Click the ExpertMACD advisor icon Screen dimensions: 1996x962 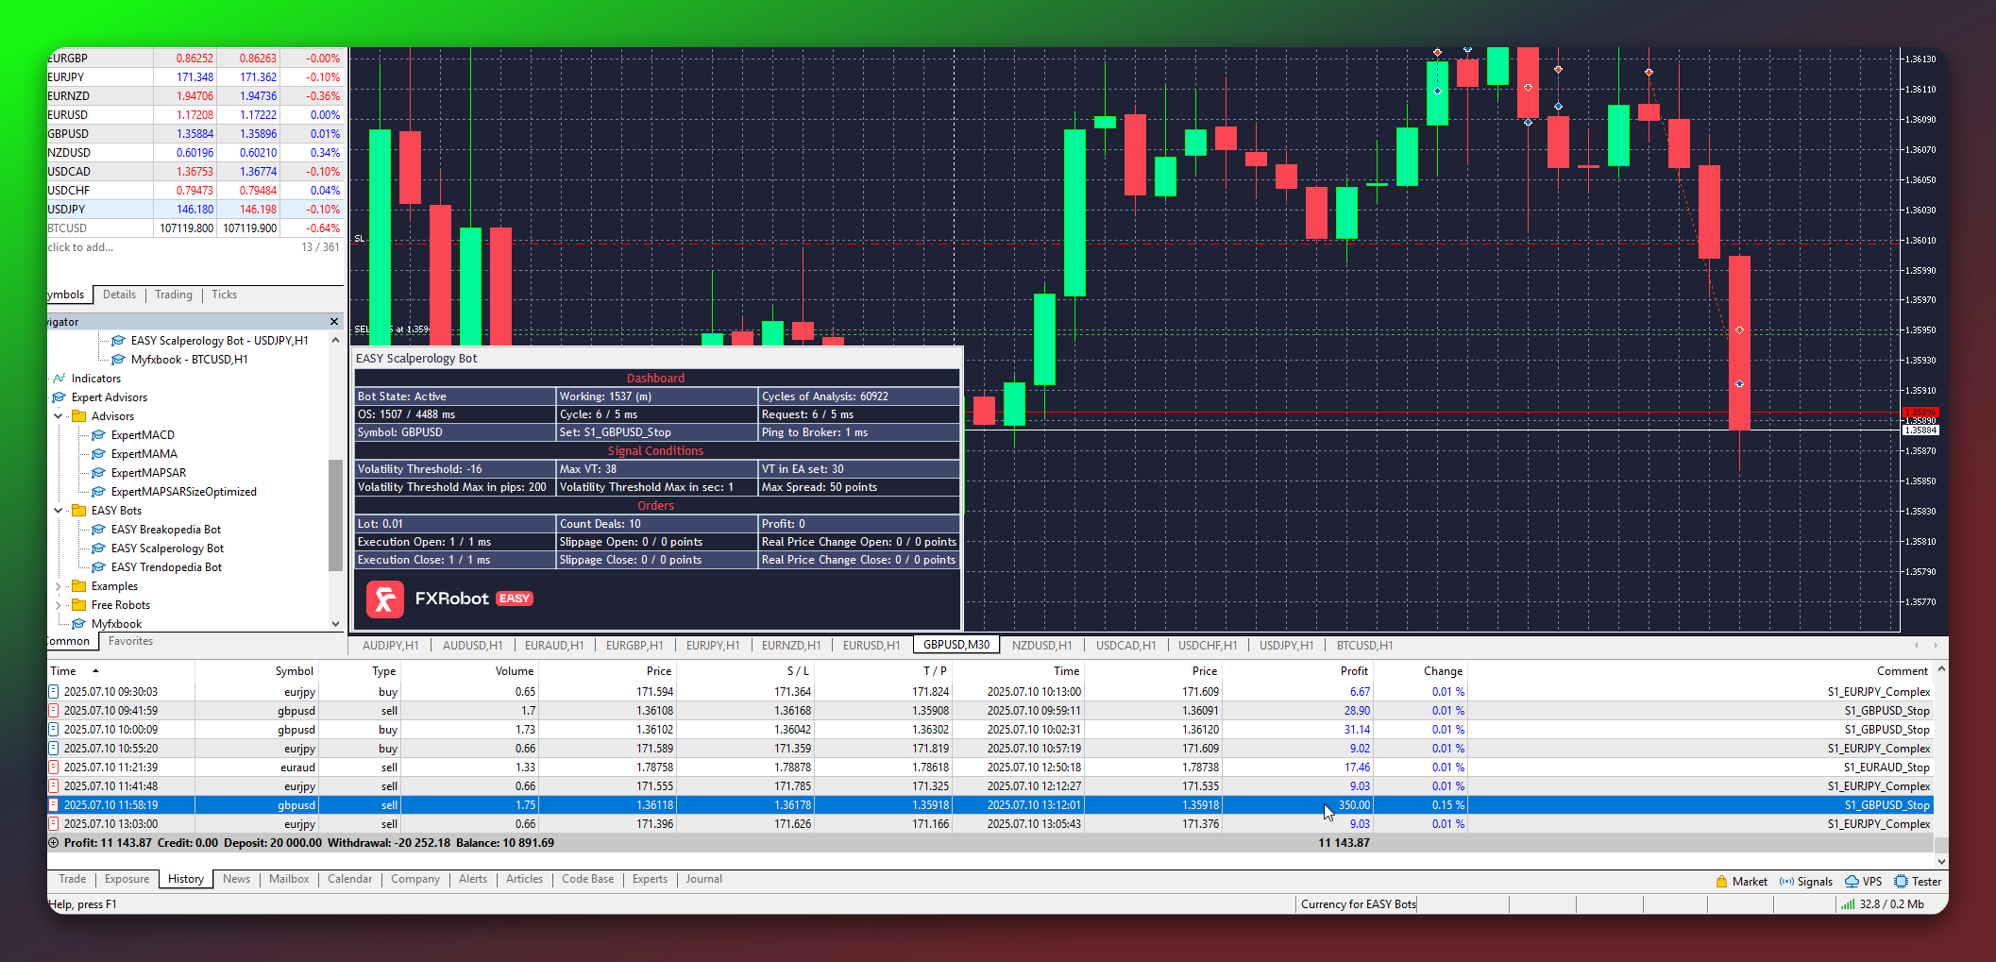pyautogui.click(x=98, y=435)
